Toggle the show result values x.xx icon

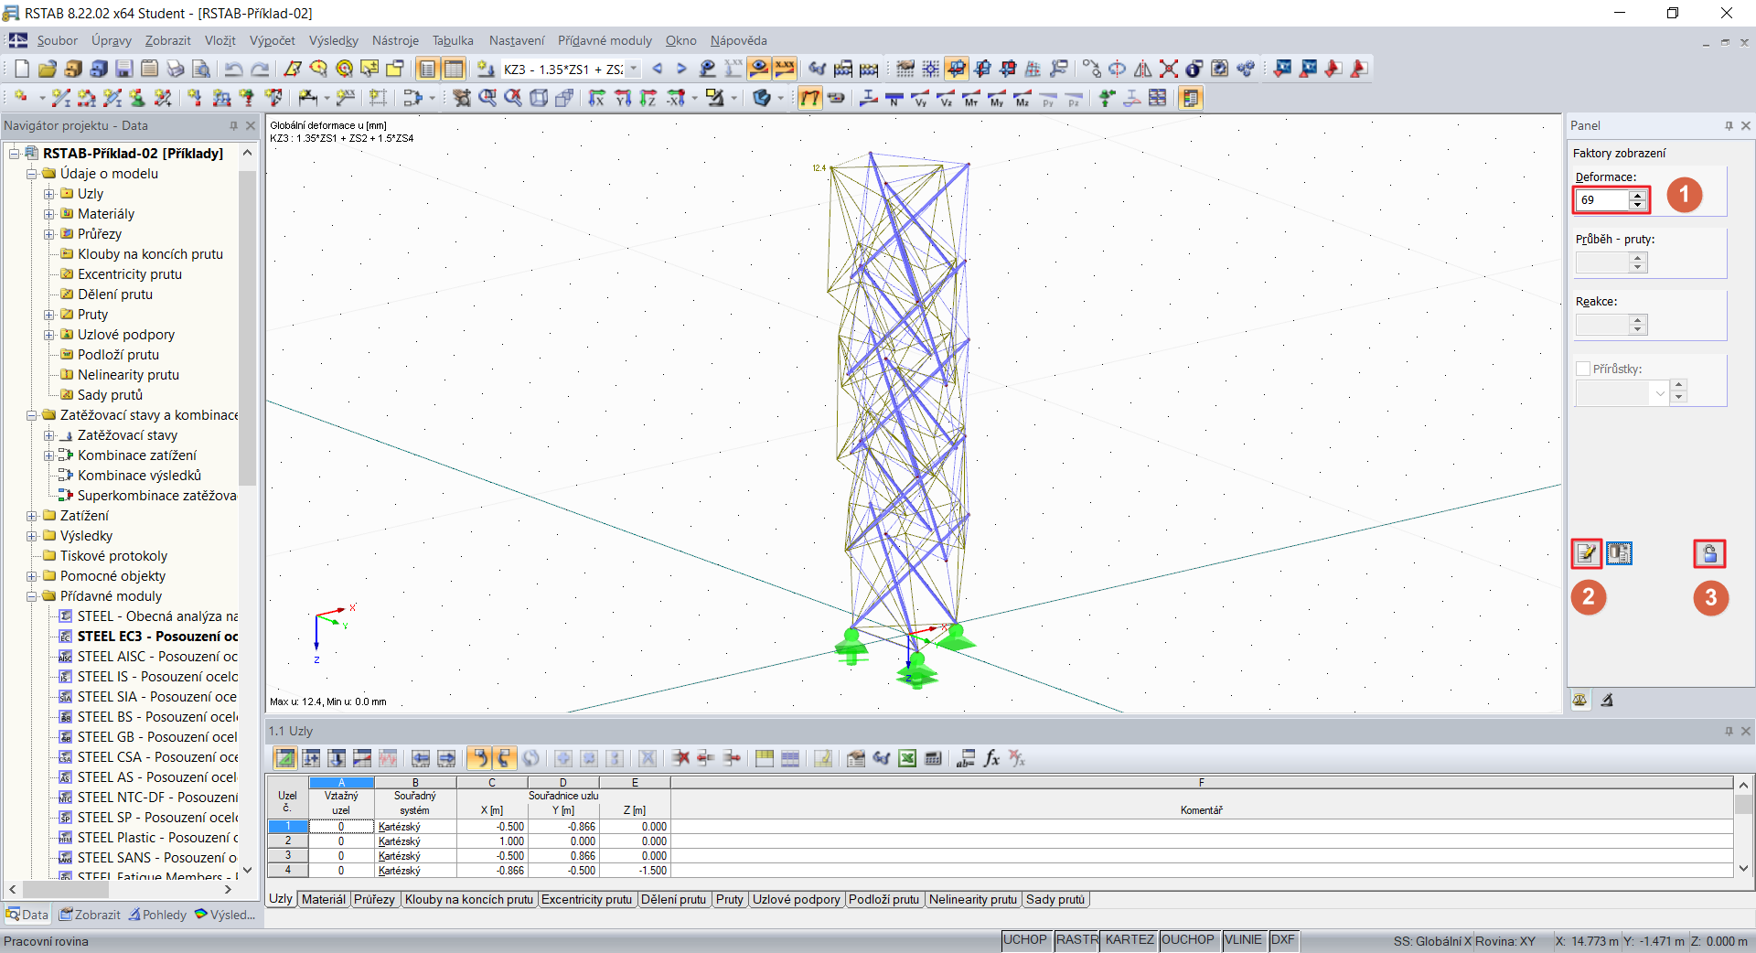coord(785,69)
